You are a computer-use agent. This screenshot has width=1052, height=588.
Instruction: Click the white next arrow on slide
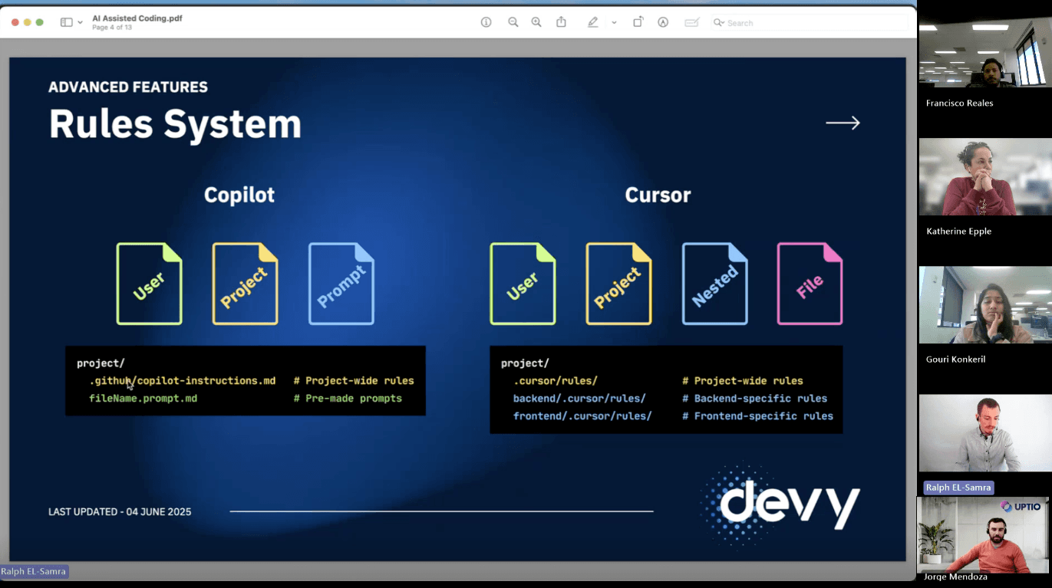point(843,123)
